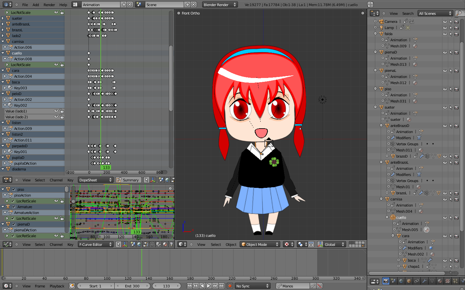Screen dimensions: 465x290
Task: Open the World properties globe tab
Action: [x=401, y=281]
